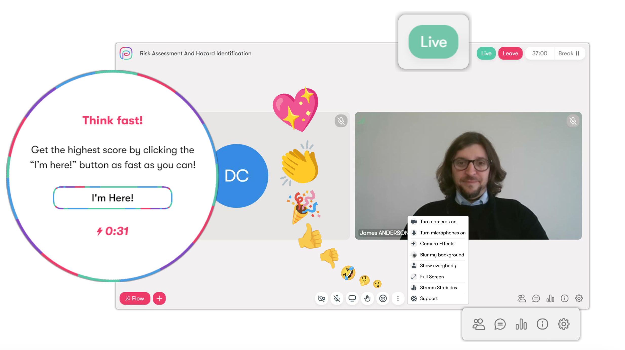Open polls bar chart icon in enlarged toolbar

pos(521,324)
